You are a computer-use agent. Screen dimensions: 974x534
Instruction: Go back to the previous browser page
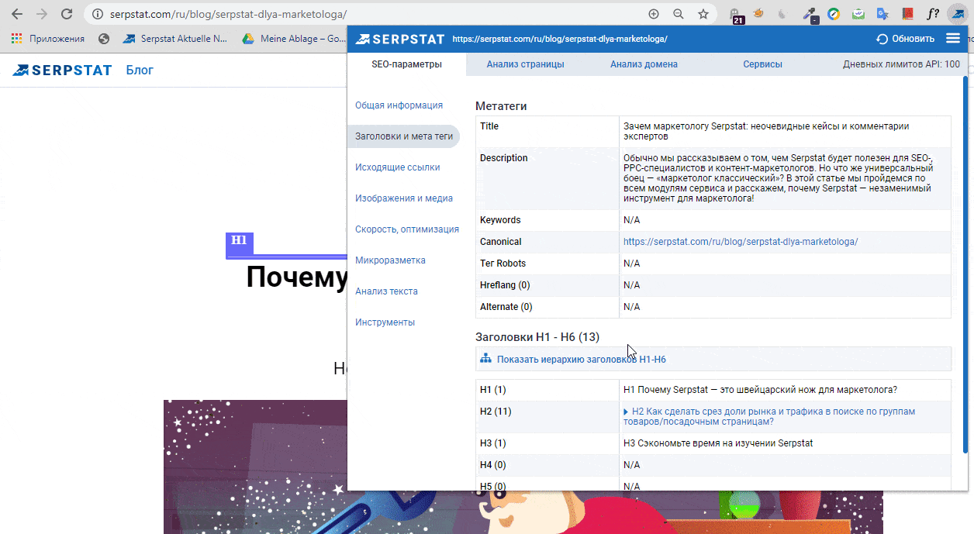(x=17, y=14)
